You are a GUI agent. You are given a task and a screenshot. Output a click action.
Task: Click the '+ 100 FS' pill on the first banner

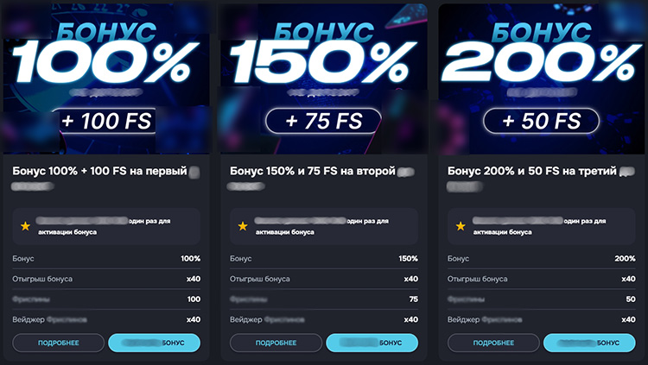coord(106,121)
